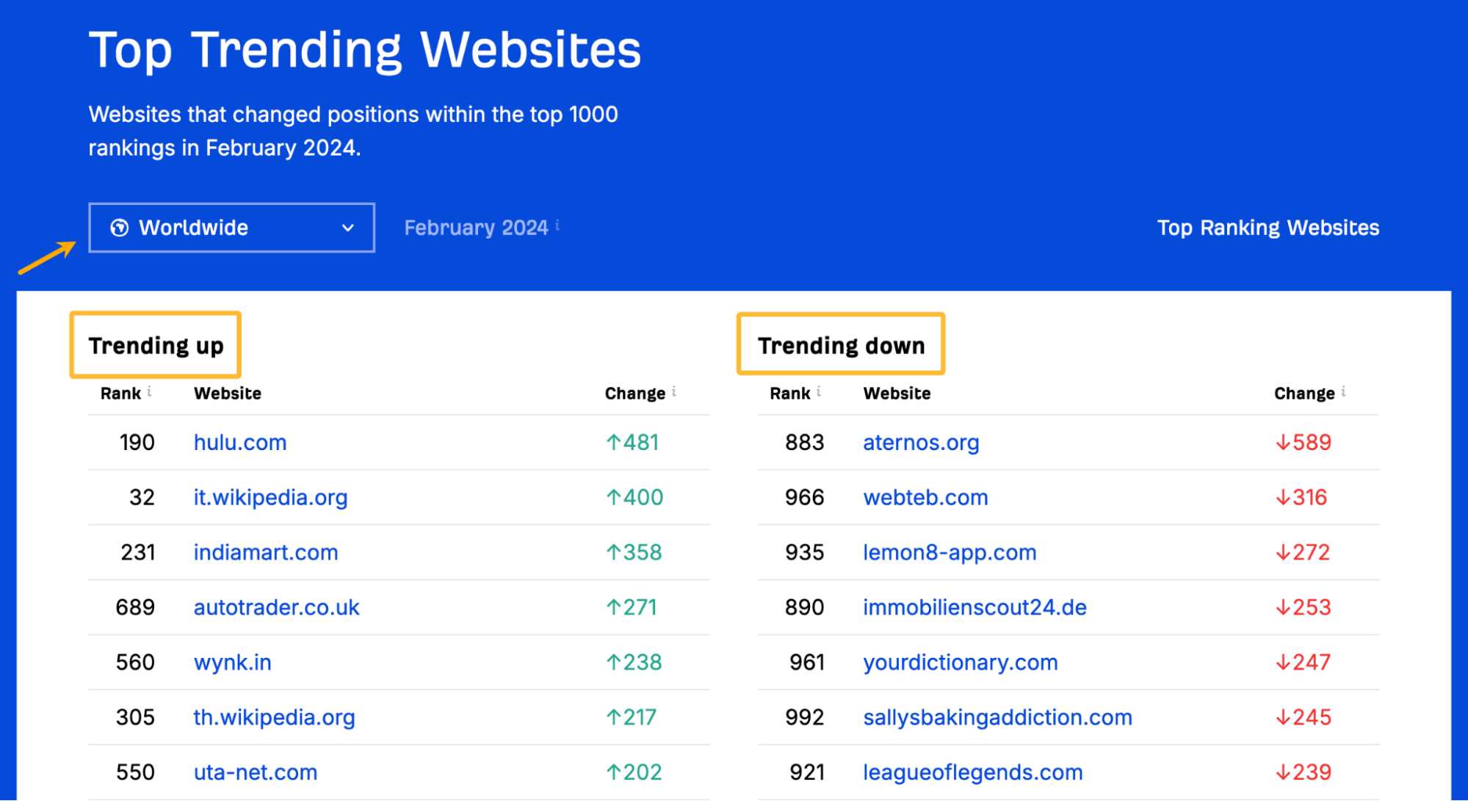Click the info icon beside Trending up Rank header
The image size is (1468, 801).
click(151, 391)
